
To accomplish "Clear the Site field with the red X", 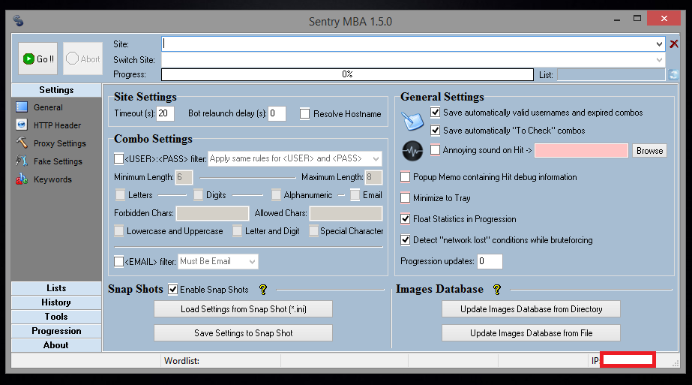I will (674, 44).
